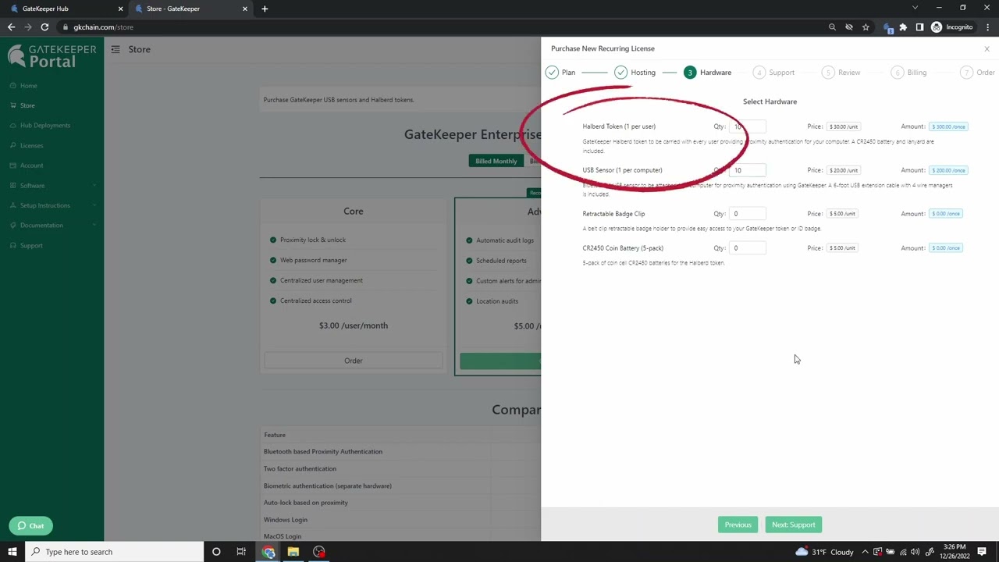Viewport: 999px width, 562px height.
Task: Open the notification center icon
Action: [982, 552]
